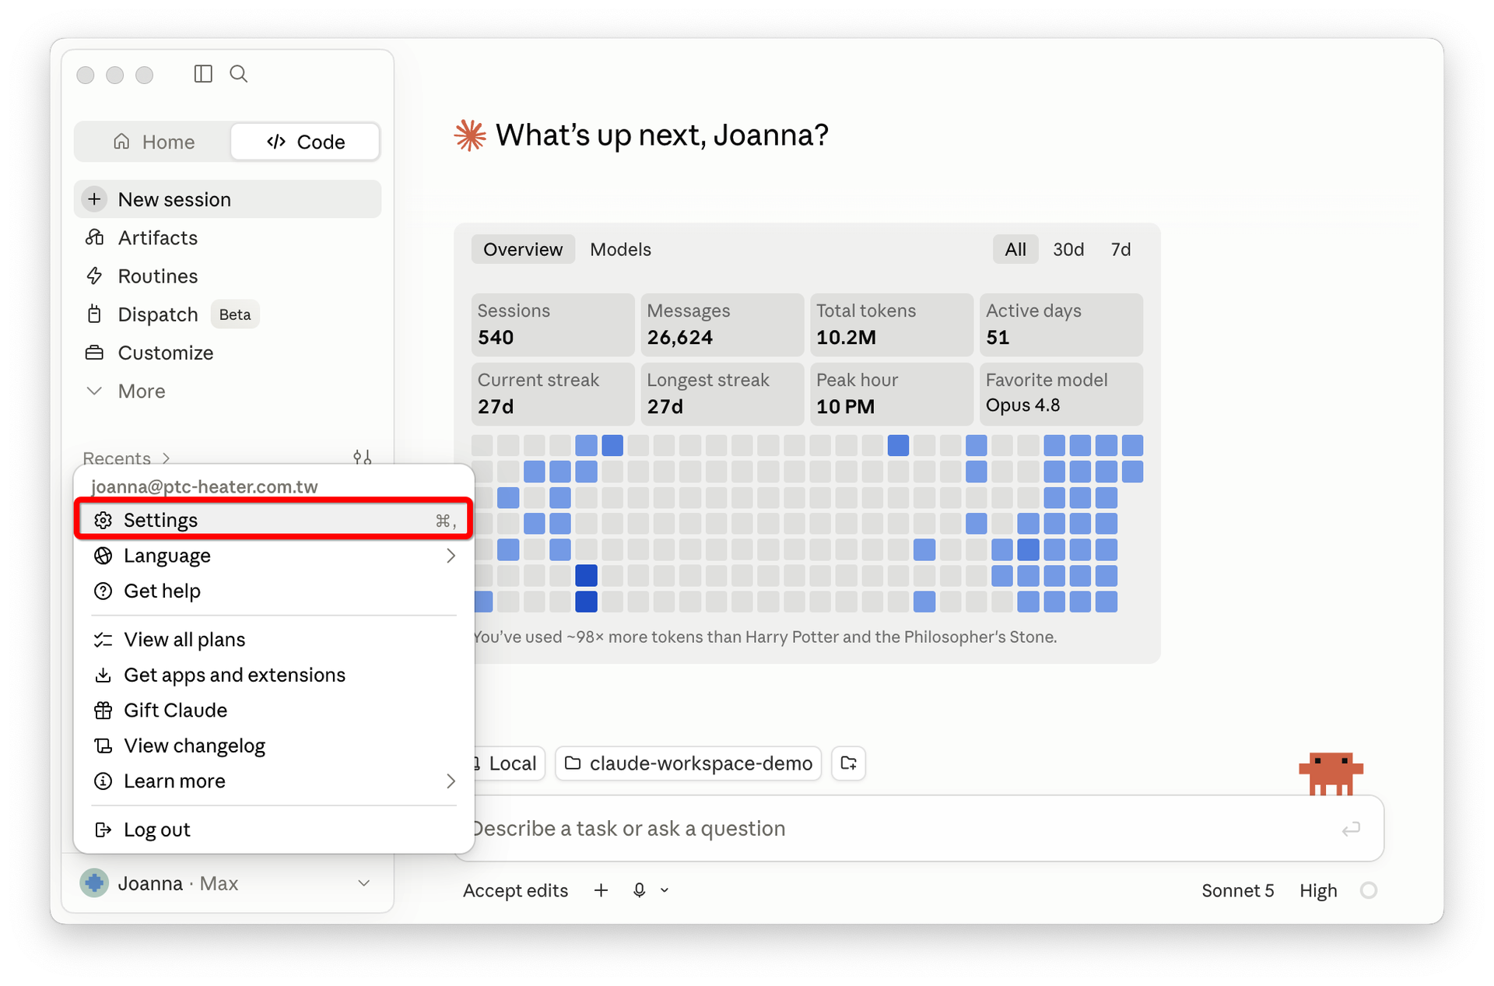Image resolution: width=1494 pixels, height=986 pixels.
Task: Click the info icon beside Learn more
Action: tap(103, 781)
